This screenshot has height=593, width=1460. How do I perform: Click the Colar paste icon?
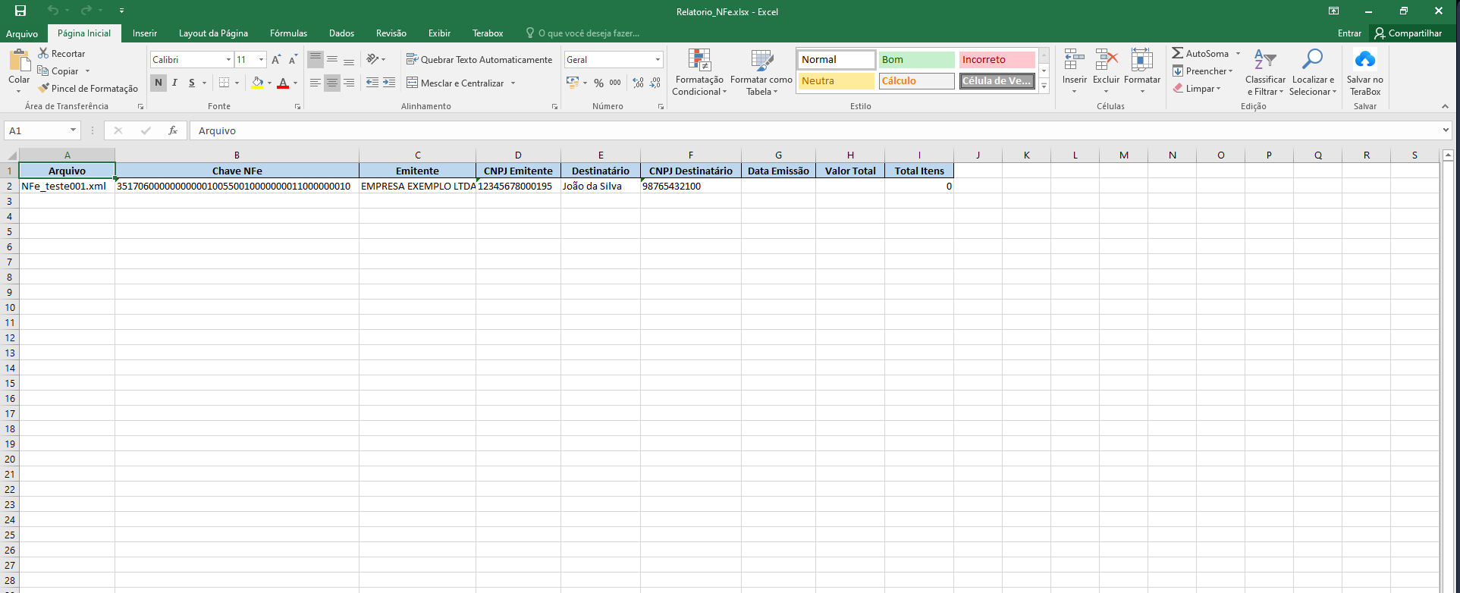(19, 61)
